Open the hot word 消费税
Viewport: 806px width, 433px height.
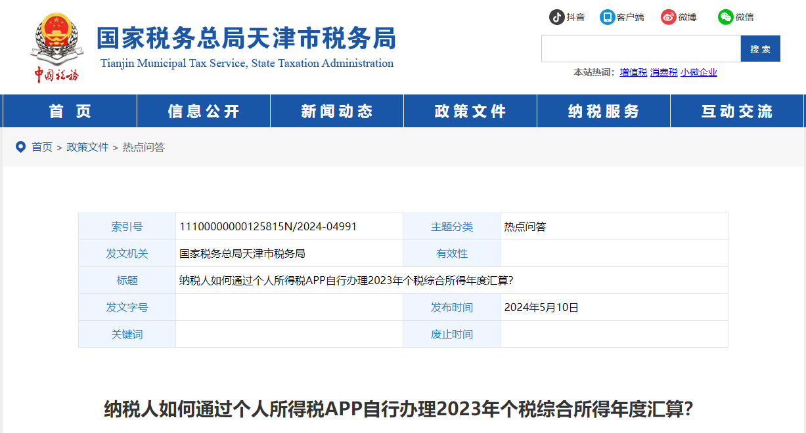pyautogui.click(x=663, y=72)
